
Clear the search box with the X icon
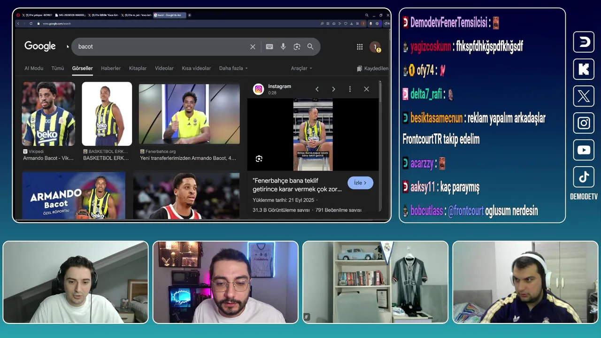click(x=253, y=46)
